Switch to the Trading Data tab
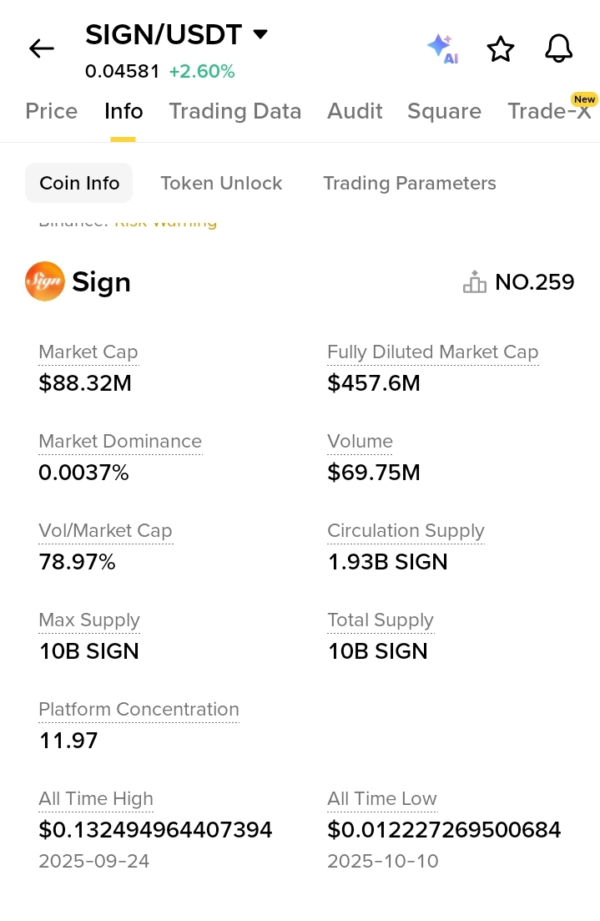This screenshot has height=921, width=600. [234, 111]
